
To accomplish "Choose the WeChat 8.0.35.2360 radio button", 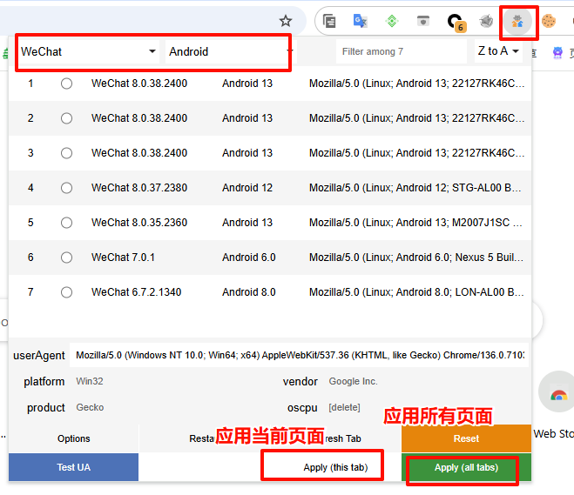I will coord(66,223).
